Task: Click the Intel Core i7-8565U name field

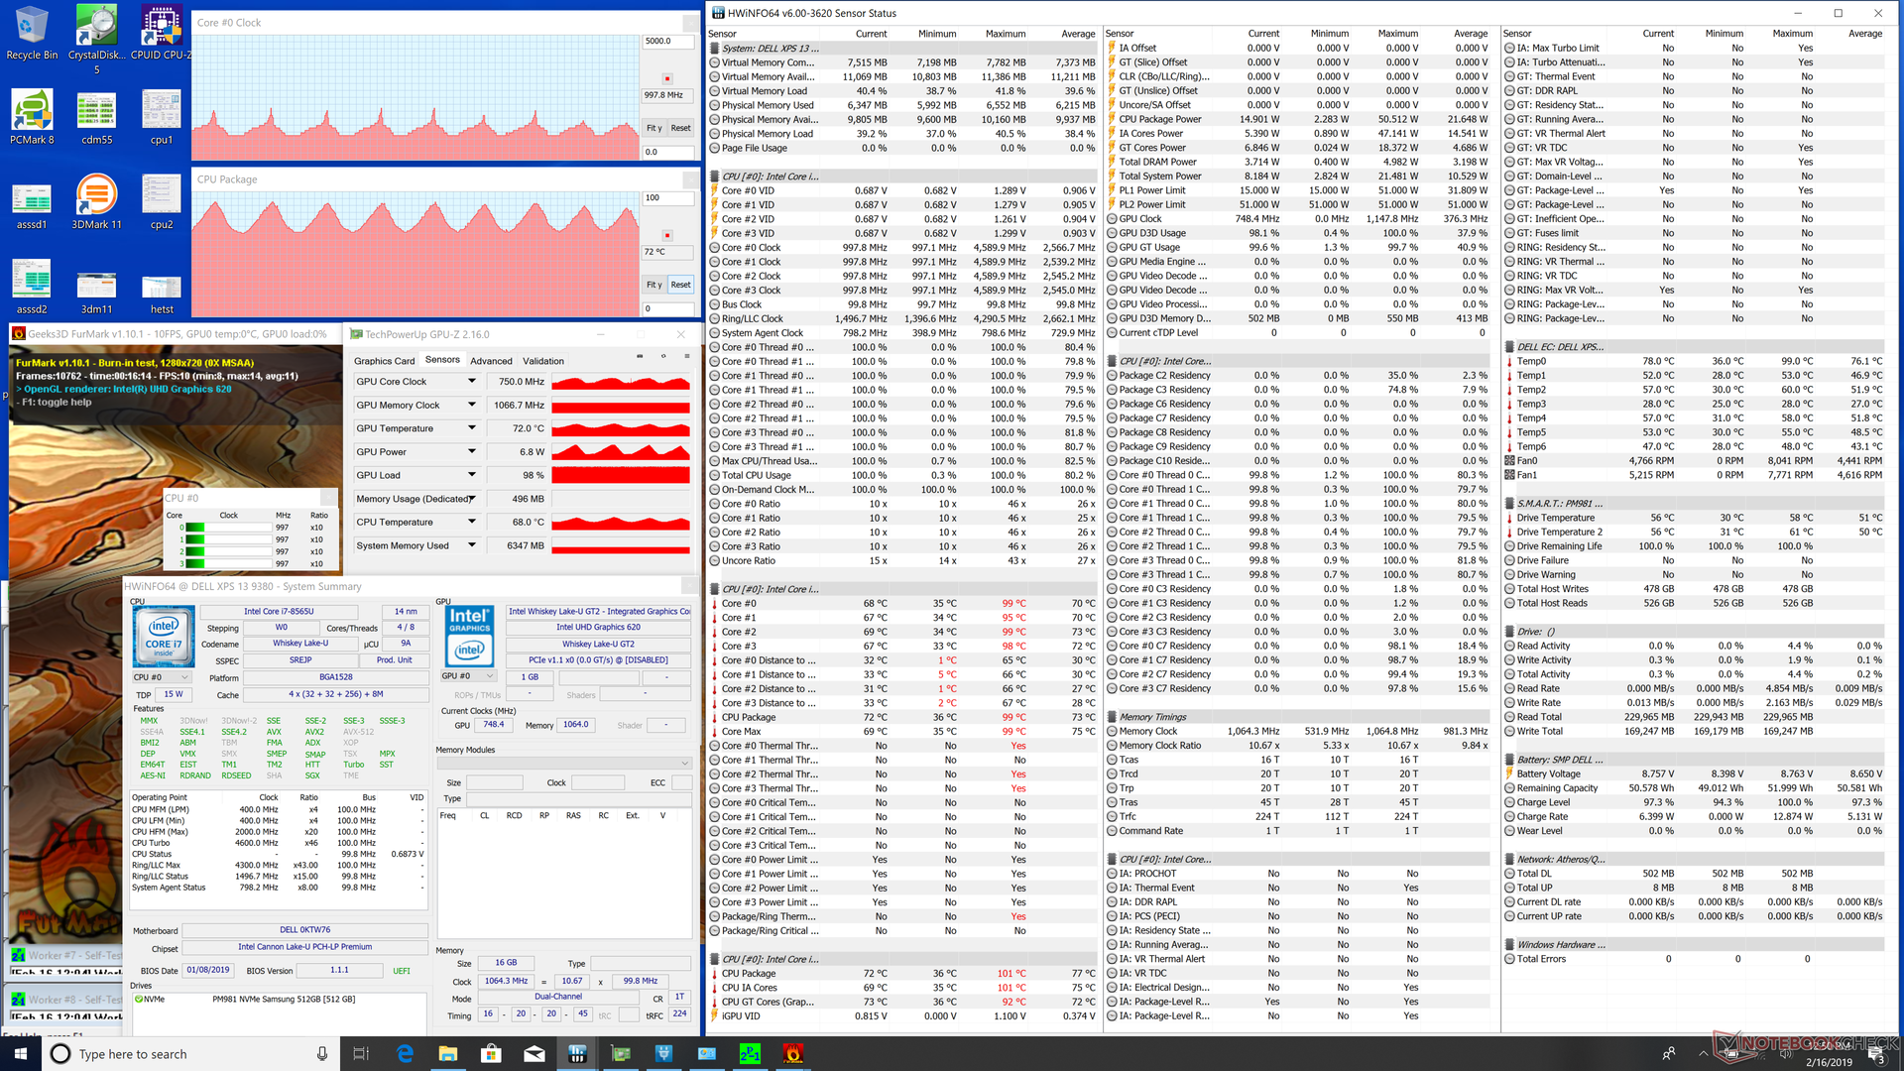Action: pos(279,611)
